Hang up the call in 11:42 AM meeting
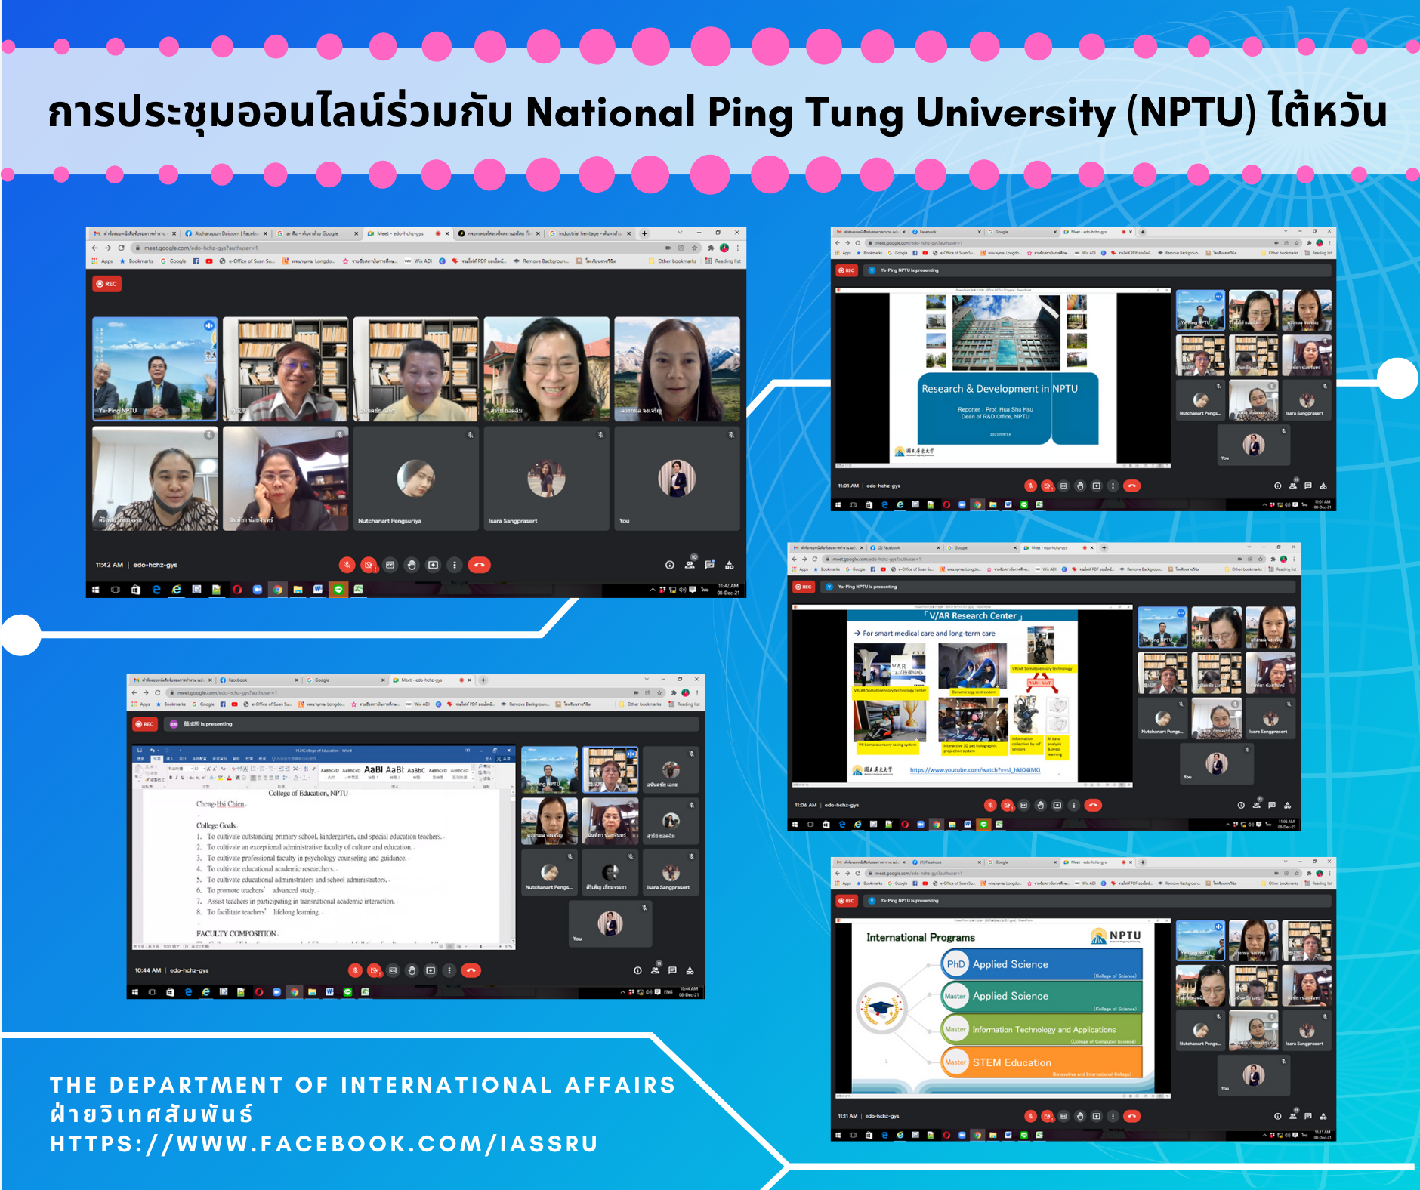The height and width of the screenshot is (1190, 1420). (479, 565)
